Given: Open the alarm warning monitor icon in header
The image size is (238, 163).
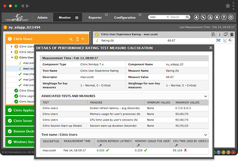Looking at the screenshot, I should (x=210, y=17).
